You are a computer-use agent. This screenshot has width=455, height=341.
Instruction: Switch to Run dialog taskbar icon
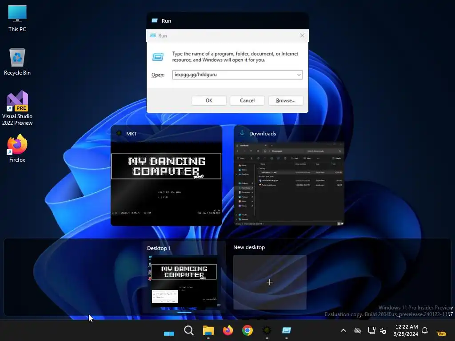click(287, 330)
